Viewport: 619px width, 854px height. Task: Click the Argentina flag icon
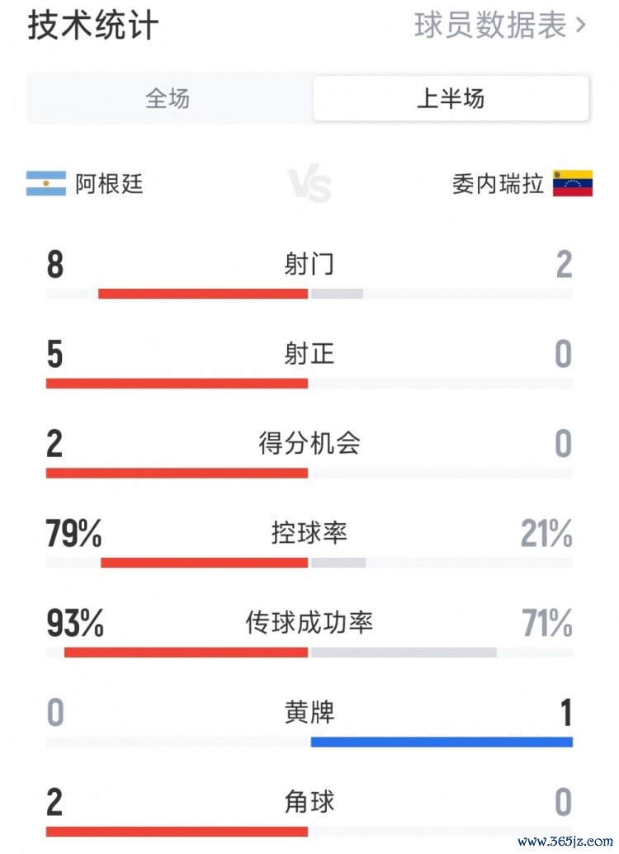coord(46,183)
